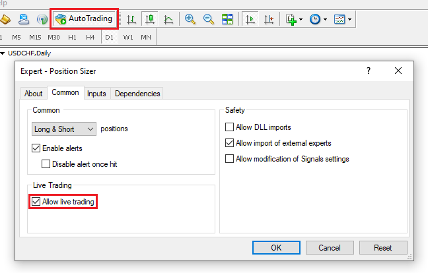Enable chart auto scroll icon

click(250, 19)
